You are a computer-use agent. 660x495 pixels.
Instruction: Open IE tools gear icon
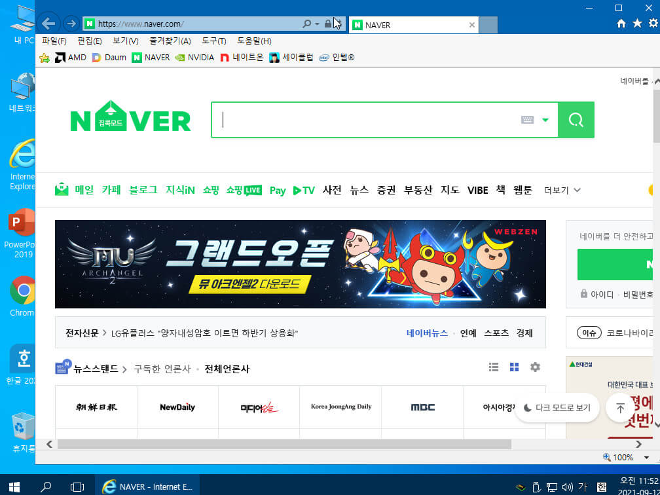(653, 24)
